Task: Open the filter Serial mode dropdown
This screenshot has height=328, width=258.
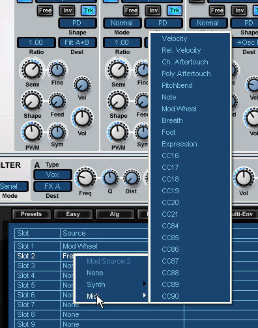Action: 14,186
